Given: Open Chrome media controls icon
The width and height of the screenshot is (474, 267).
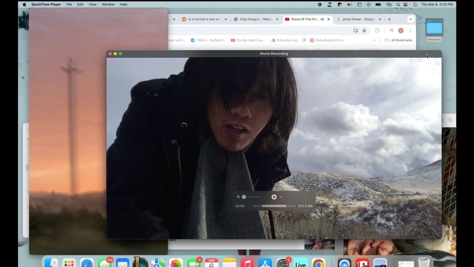Looking at the screenshot, I should tap(391, 30).
